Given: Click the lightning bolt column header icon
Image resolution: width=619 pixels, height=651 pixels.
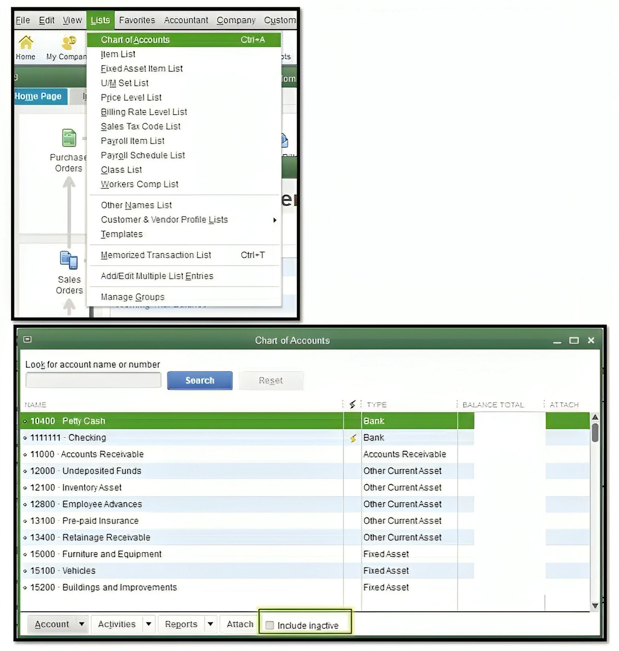Looking at the screenshot, I should click(352, 404).
